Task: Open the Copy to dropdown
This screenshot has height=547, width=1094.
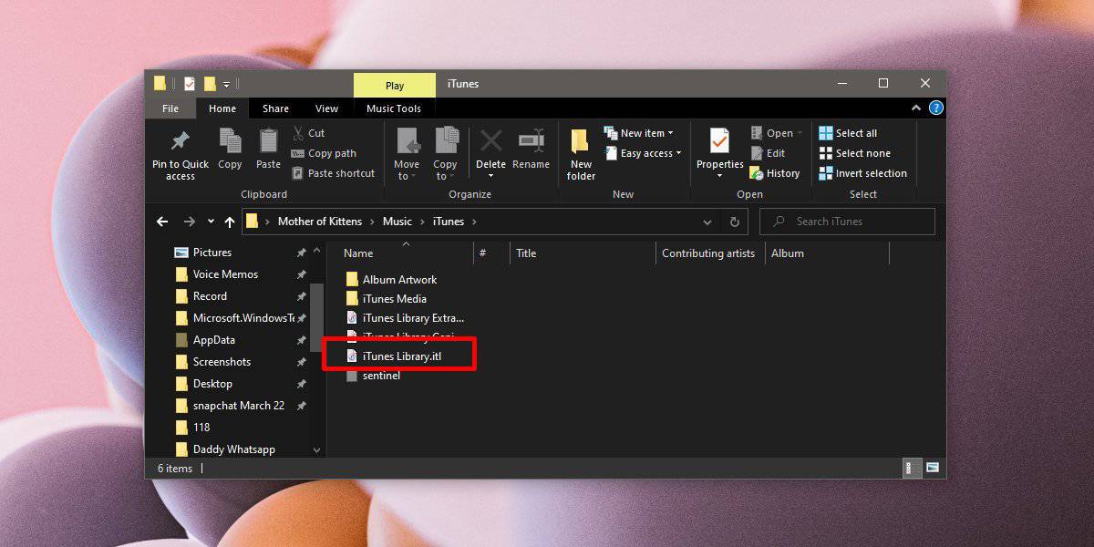Action: tap(446, 154)
